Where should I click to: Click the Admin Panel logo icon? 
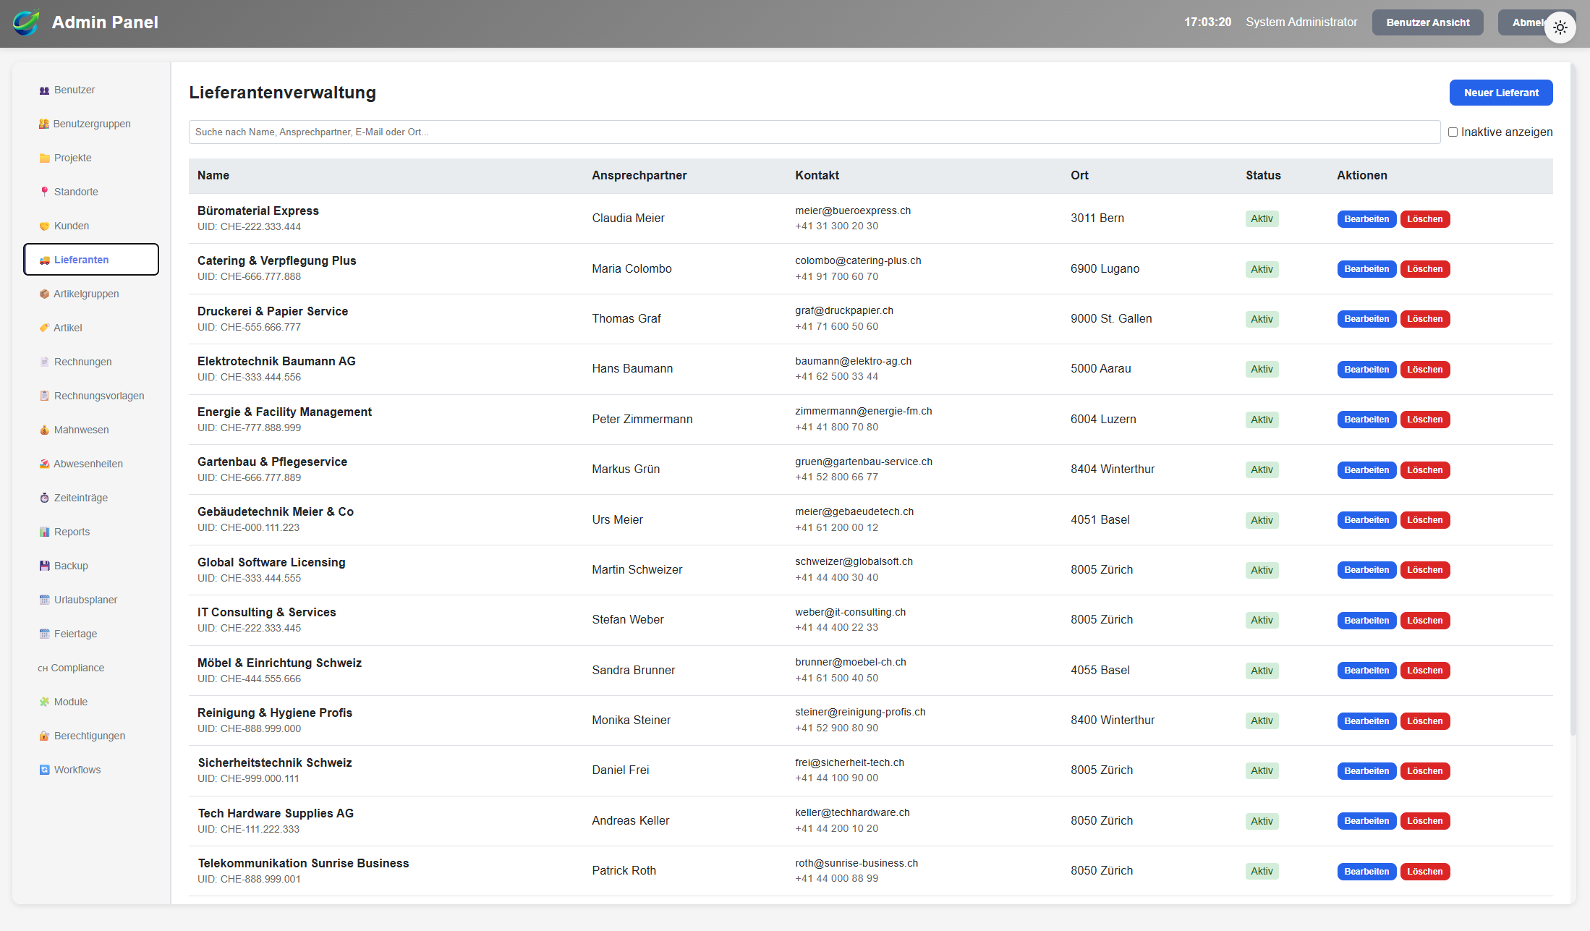pyautogui.click(x=27, y=22)
